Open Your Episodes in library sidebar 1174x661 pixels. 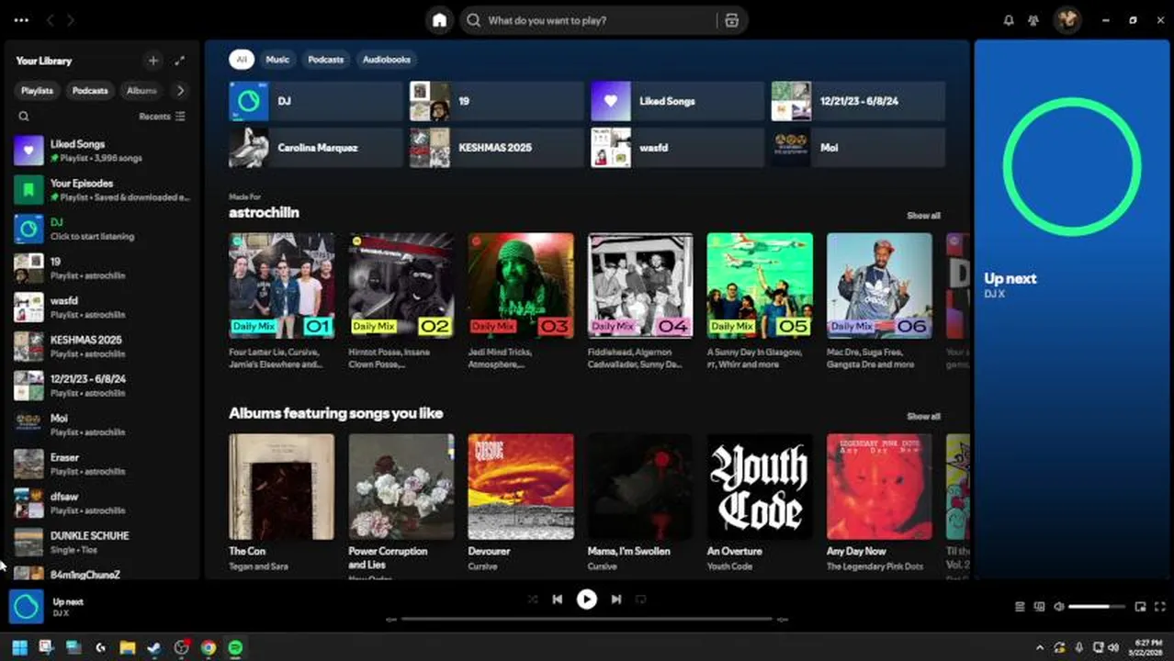point(103,190)
